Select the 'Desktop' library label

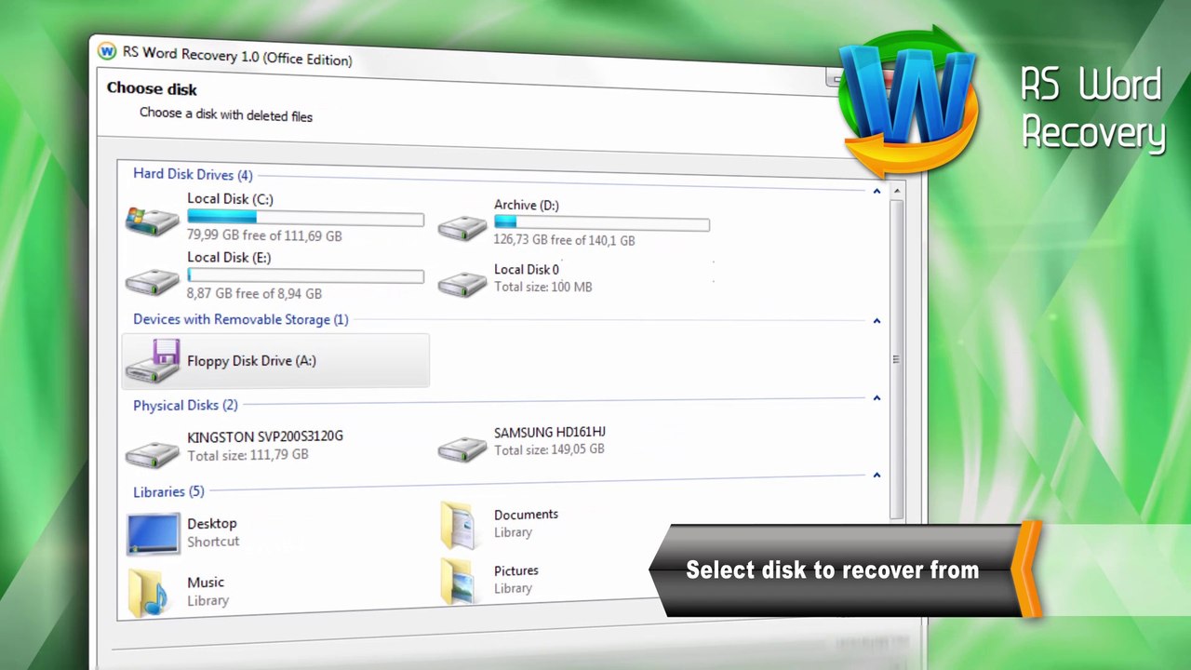pos(212,524)
